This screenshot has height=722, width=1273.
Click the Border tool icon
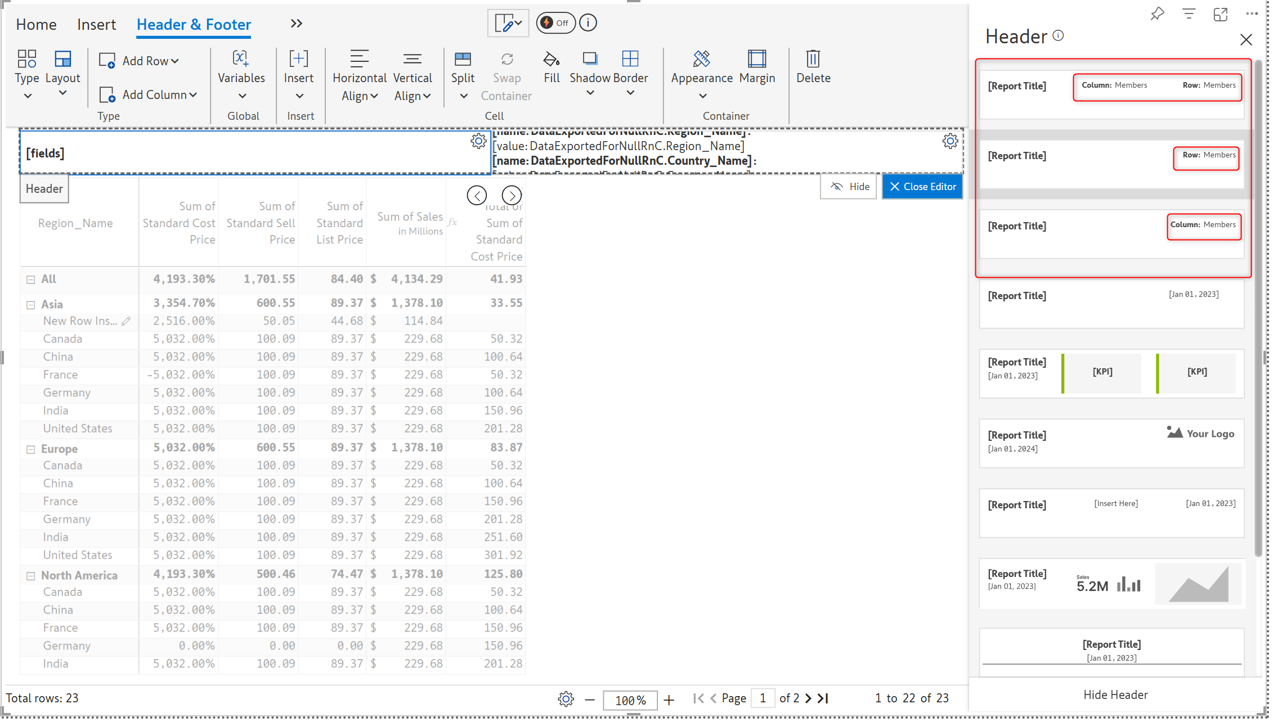pos(630,59)
